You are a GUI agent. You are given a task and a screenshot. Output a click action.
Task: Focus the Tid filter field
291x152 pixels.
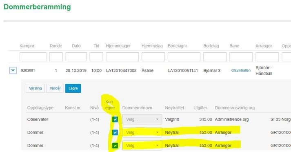tap(96, 57)
